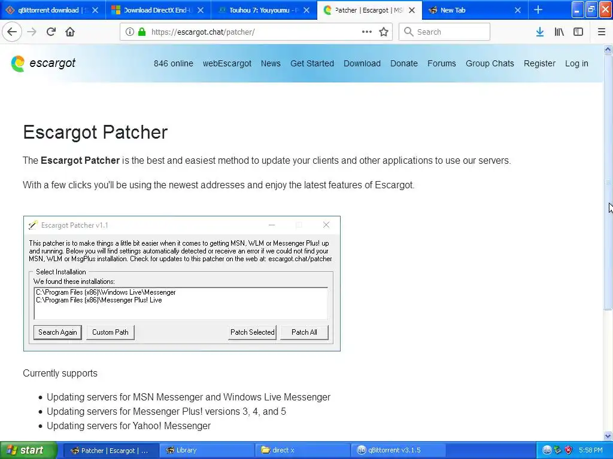Click the escargot logo
Screen dimensions: 613x459
point(43,63)
